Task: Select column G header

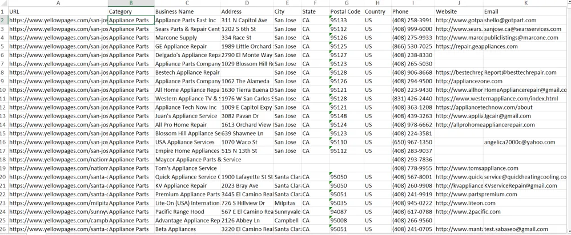Action: (347, 3)
